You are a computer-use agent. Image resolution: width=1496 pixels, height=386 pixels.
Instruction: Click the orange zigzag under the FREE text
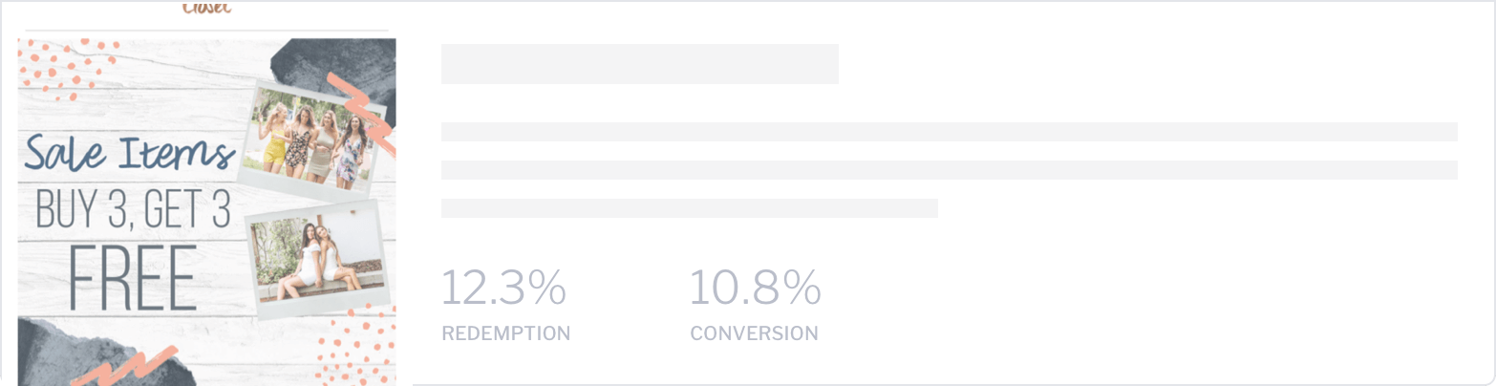click(x=124, y=367)
